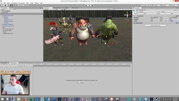
Task: Collapse the Finished Mesh Model object
Action: point(2,15)
